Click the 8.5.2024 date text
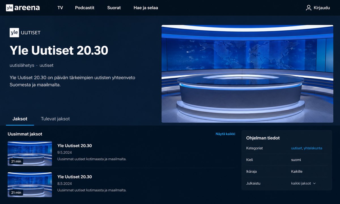 (65, 184)
